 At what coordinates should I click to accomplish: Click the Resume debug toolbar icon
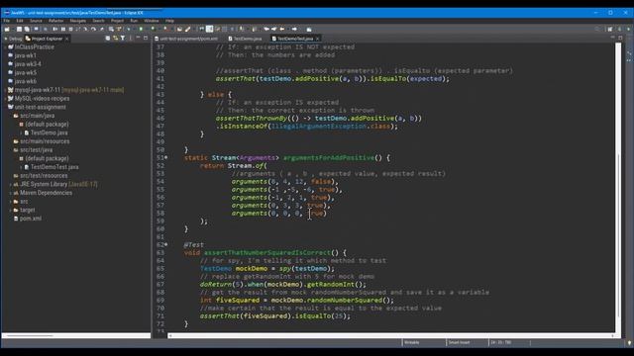click(55, 29)
